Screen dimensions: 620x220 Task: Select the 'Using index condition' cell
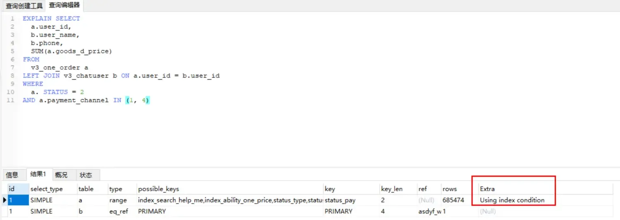[512, 200]
